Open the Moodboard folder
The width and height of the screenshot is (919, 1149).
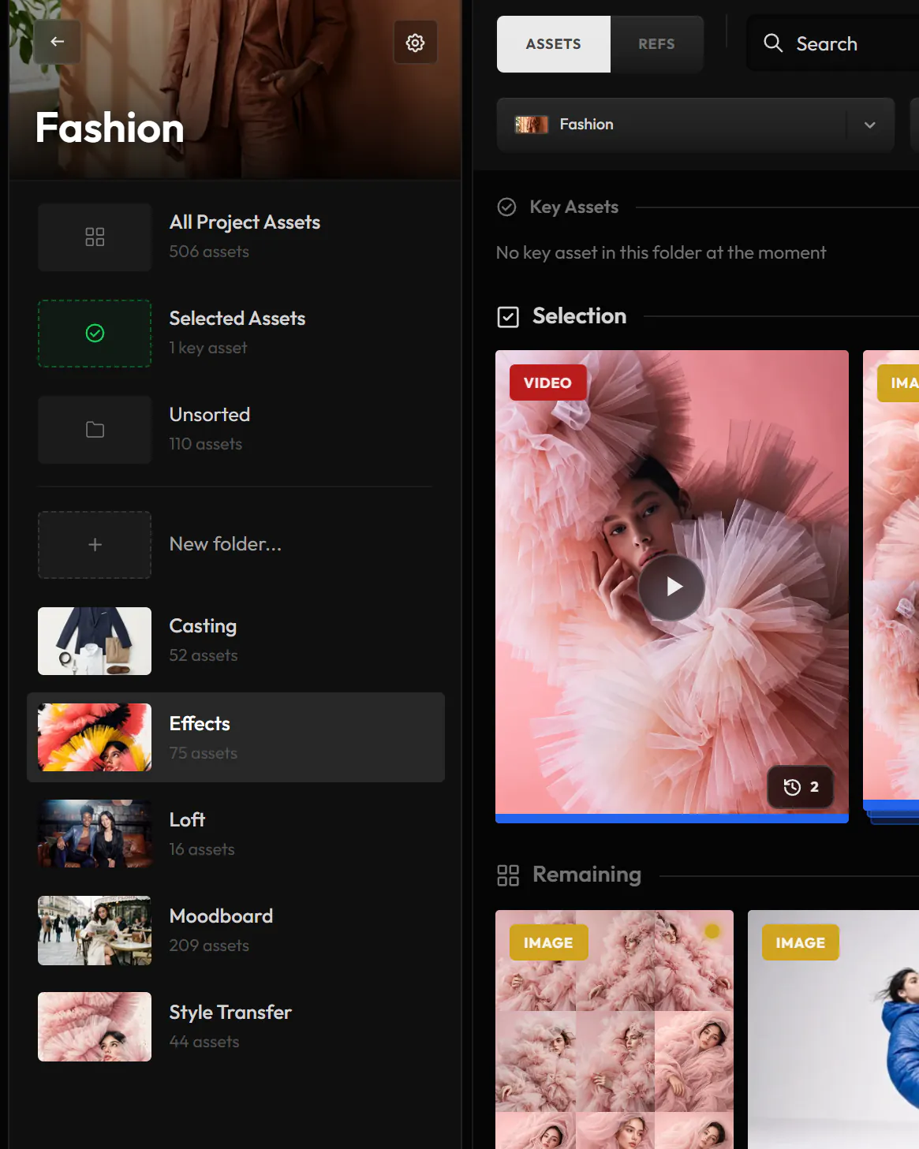point(236,931)
